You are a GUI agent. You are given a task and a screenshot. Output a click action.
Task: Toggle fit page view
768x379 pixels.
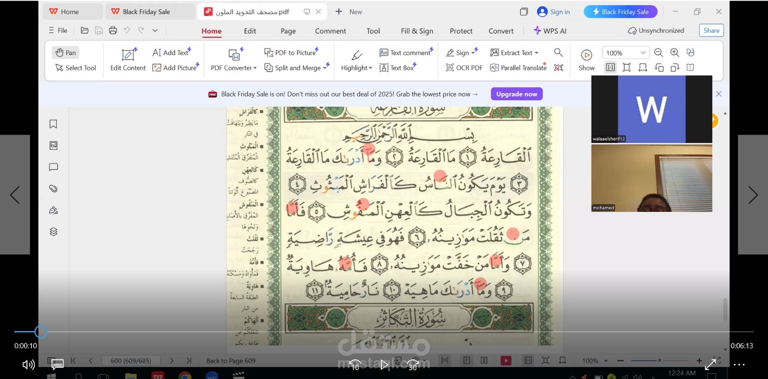(x=626, y=68)
